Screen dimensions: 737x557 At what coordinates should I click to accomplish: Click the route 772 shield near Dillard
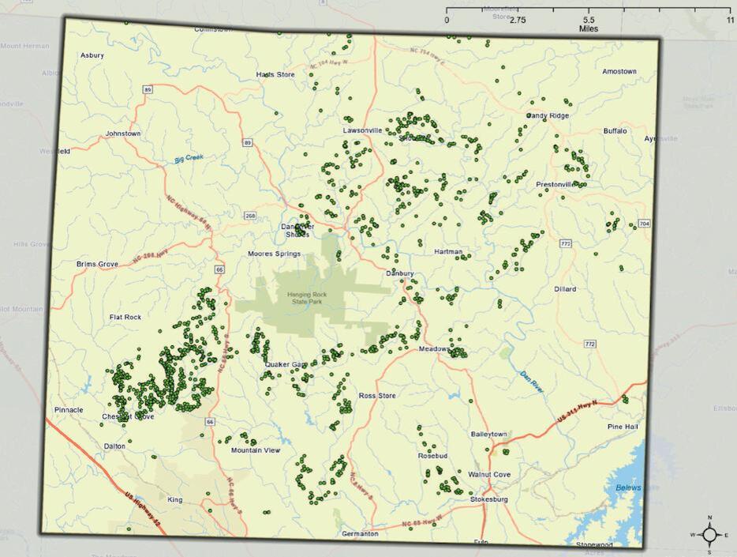[590, 344]
